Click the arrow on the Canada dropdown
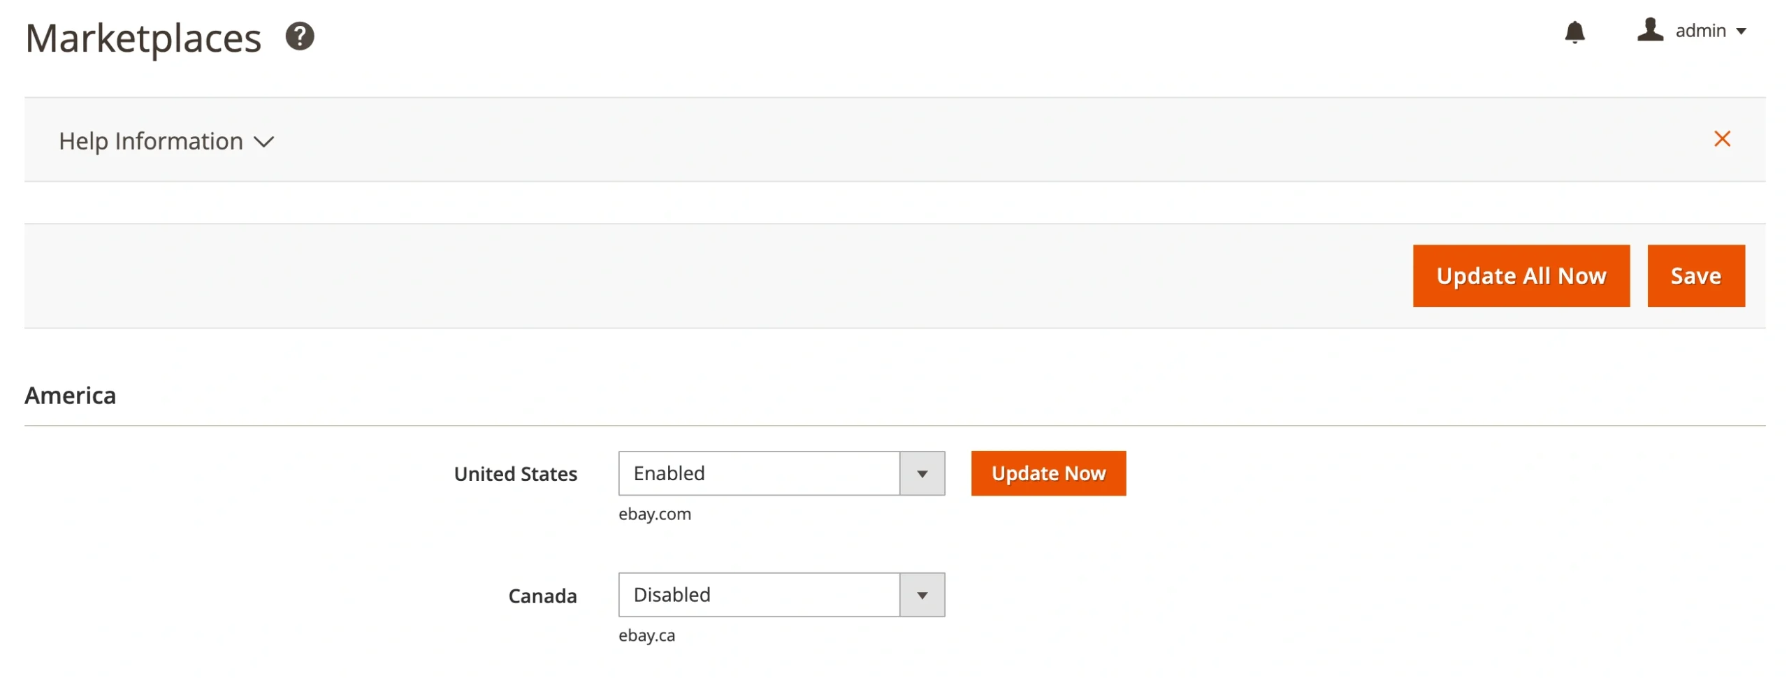Screen dimensions: 1789x678 [921, 596]
